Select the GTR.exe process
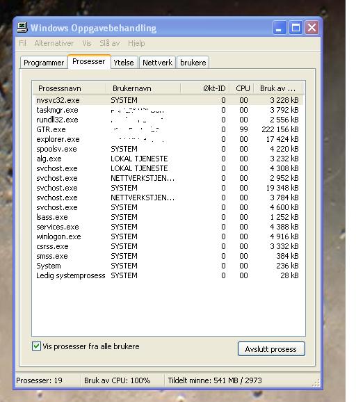 coord(168,129)
